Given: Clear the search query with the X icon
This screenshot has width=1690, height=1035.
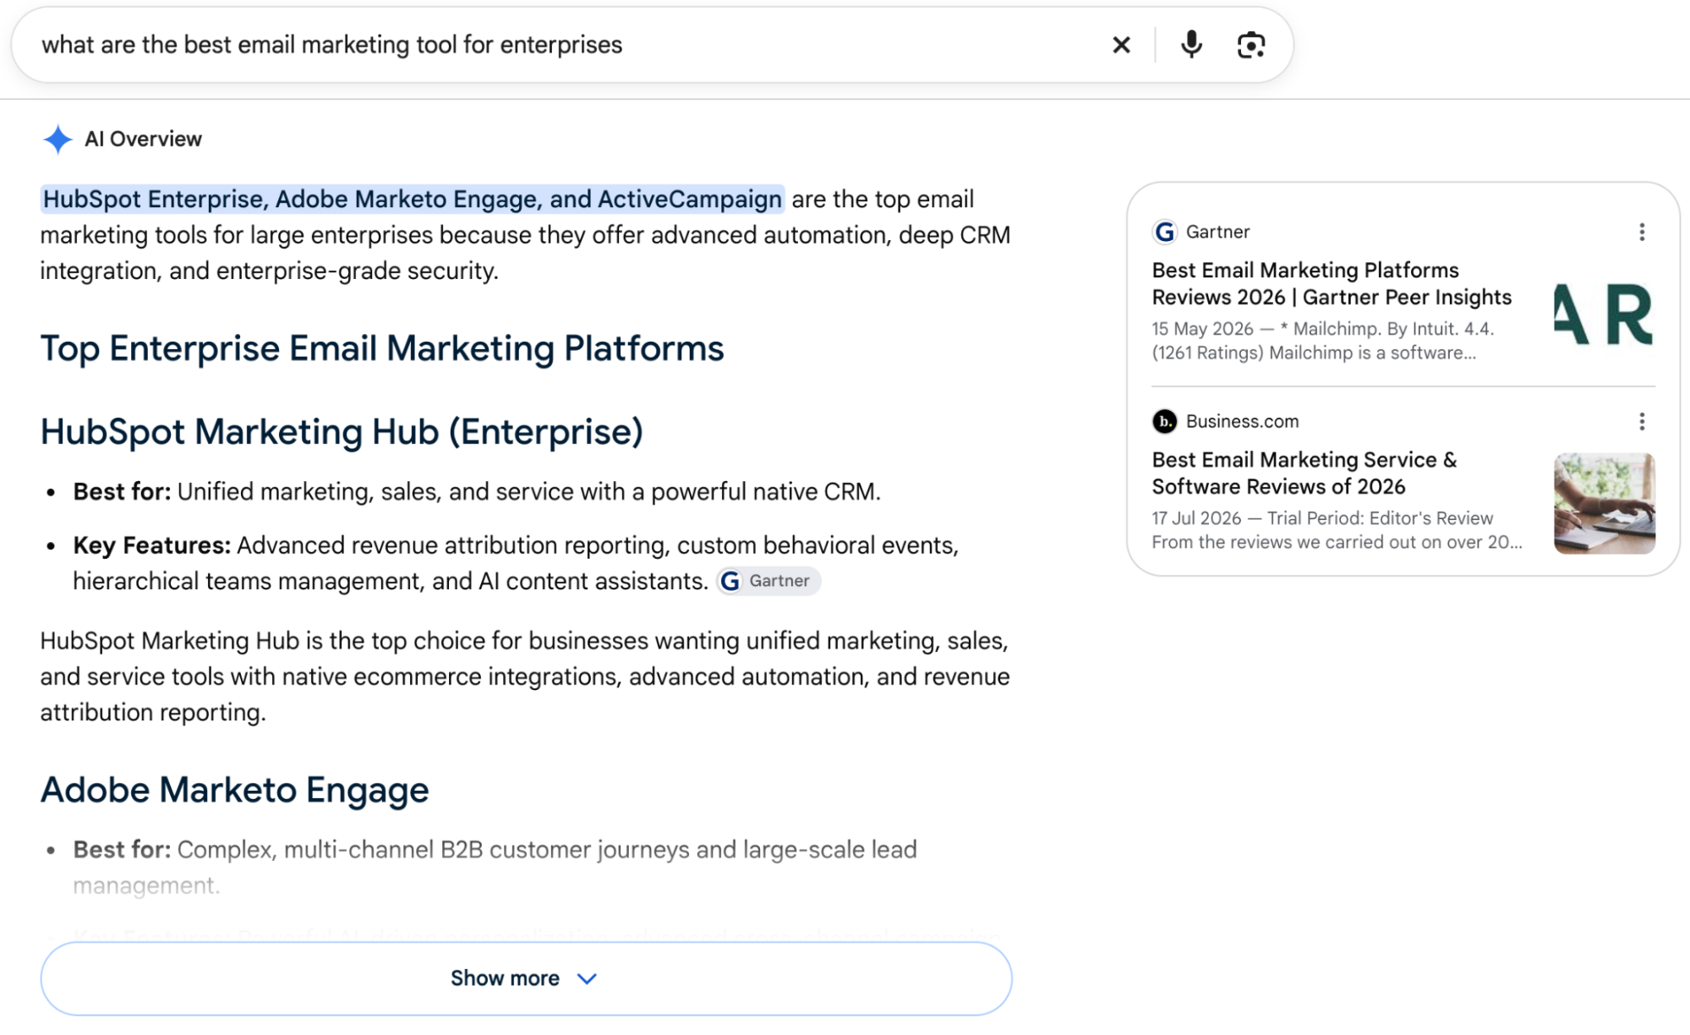Looking at the screenshot, I should click(x=1121, y=45).
